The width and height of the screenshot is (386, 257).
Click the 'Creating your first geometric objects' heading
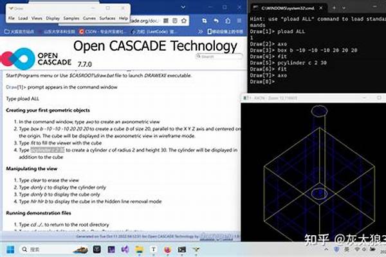pyautogui.click(x=48, y=110)
